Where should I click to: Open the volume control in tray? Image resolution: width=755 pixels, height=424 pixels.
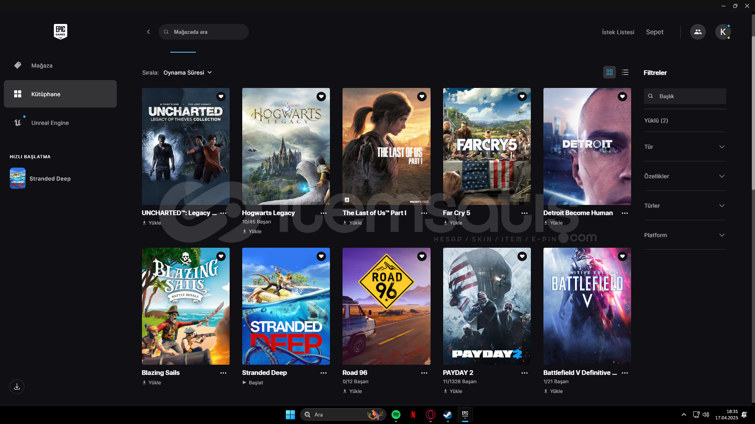[x=706, y=415]
